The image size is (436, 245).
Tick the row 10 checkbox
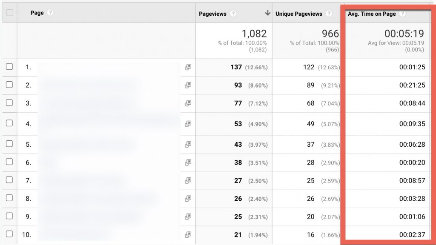click(9, 234)
